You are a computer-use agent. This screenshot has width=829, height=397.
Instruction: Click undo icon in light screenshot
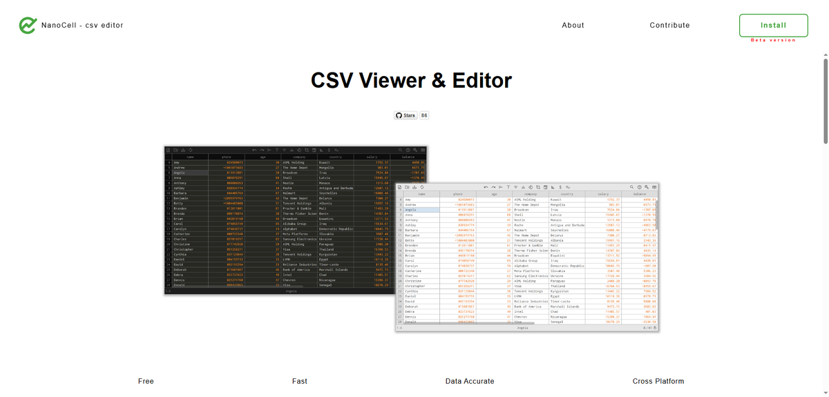pos(486,187)
